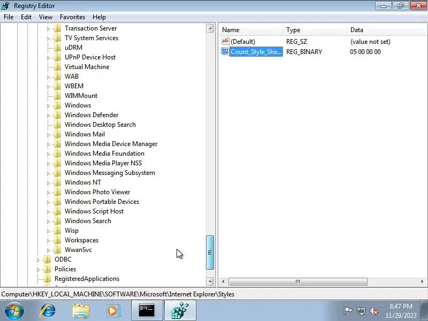Expand the Transaction Server key
The width and height of the screenshot is (428, 321).
tap(48, 29)
